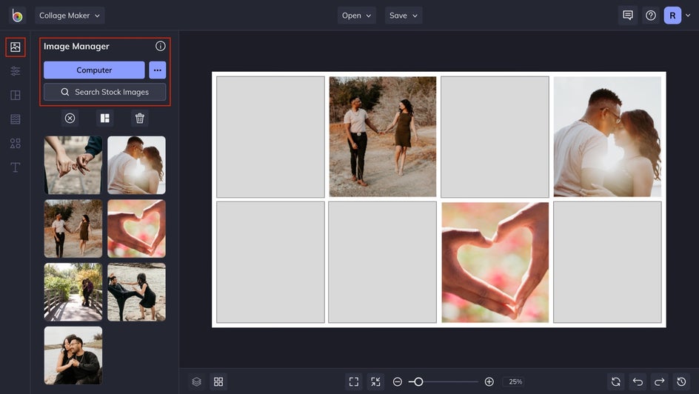Select the couple walking outdoors thumbnail
Viewport: 699px width, 394px height.
click(x=73, y=229)
